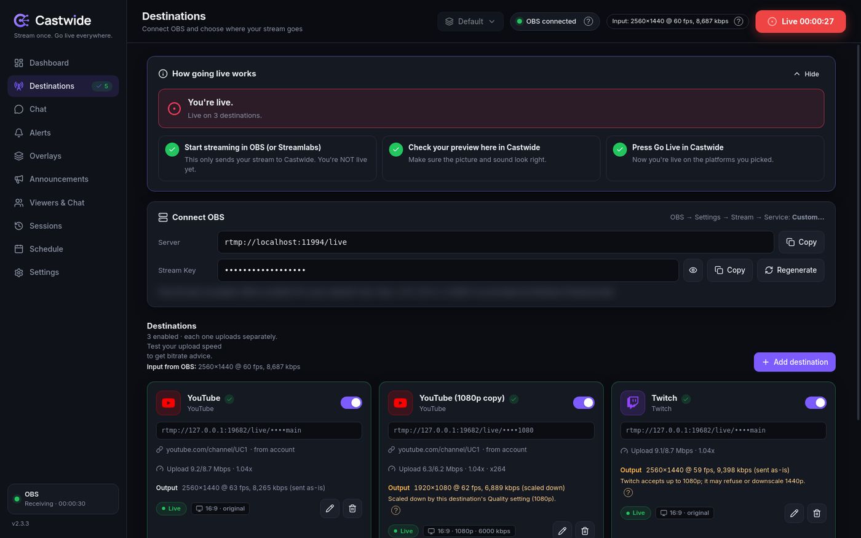This screenshot has height=538, width=861.
Task: Click the Sessions history icon
Action: pos(19,226)
